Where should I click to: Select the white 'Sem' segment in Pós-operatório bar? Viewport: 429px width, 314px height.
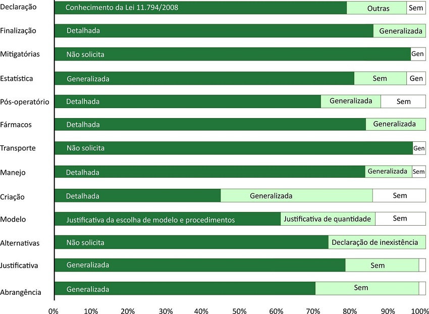[403, 101]
